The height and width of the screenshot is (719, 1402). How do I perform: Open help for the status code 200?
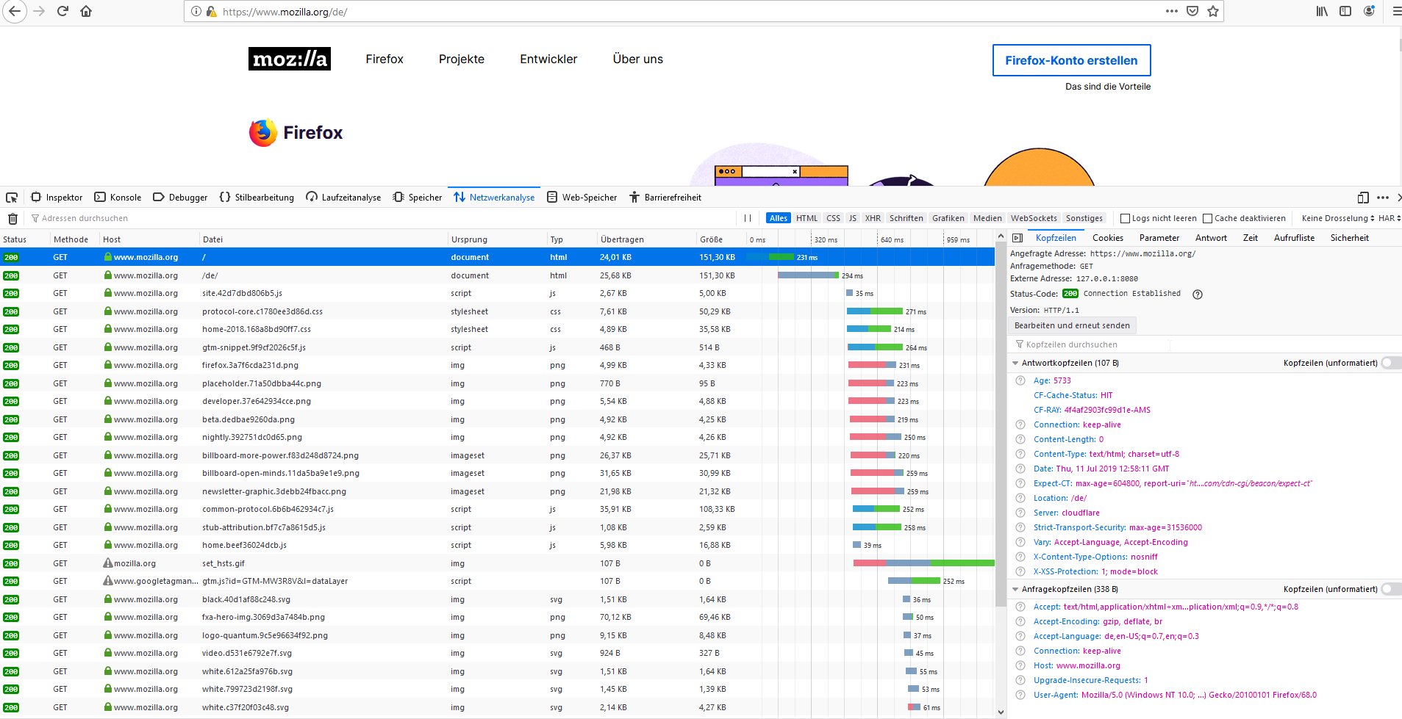point(1198,295)
